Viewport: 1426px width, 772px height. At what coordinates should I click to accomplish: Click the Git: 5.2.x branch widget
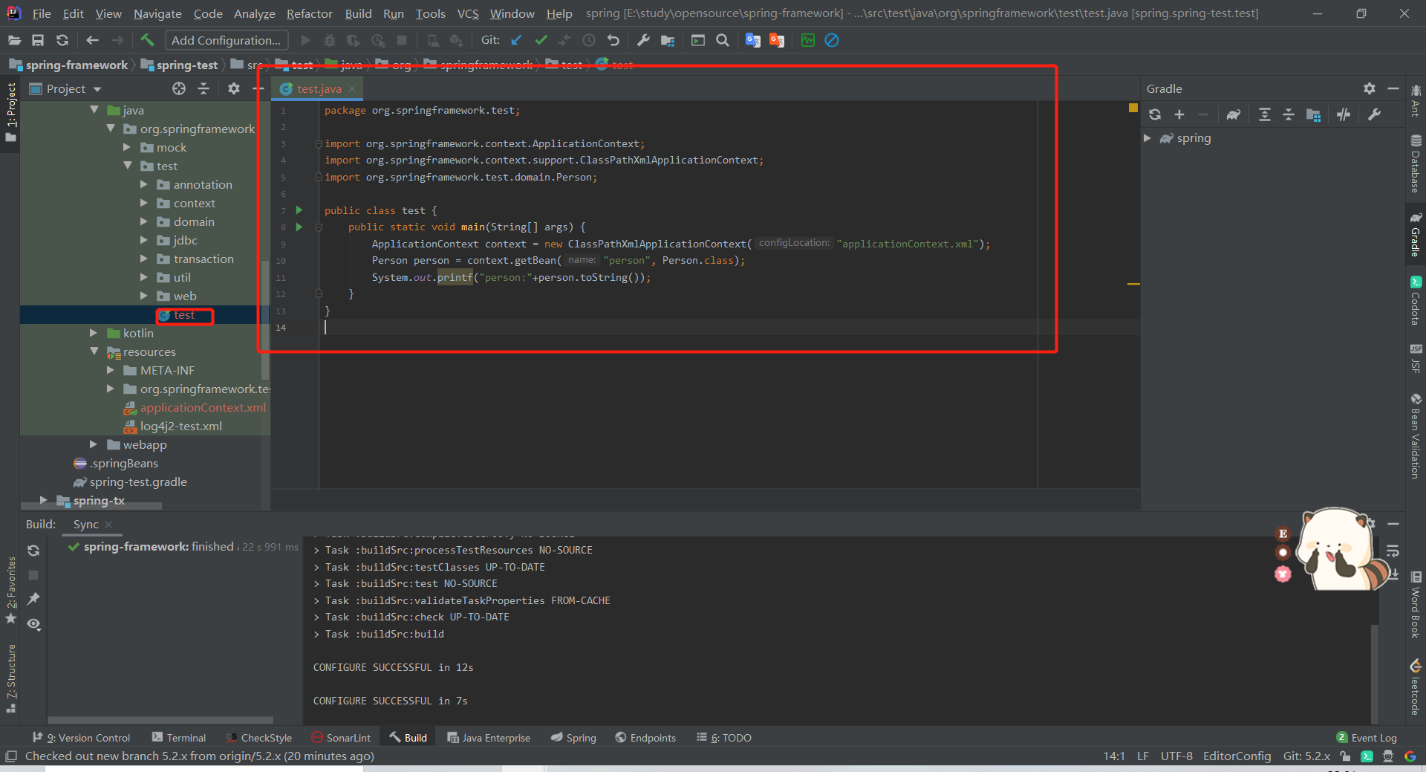(1306, 756)
